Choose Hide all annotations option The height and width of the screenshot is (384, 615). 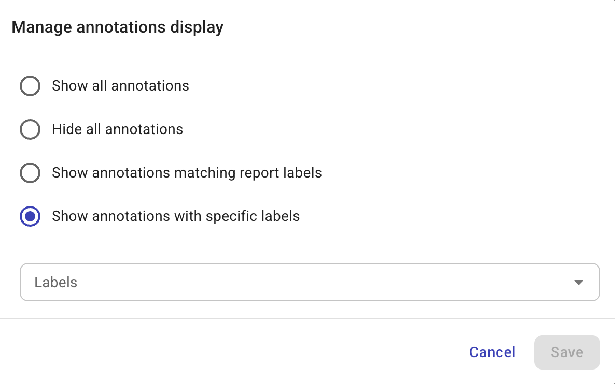(30, 129)
